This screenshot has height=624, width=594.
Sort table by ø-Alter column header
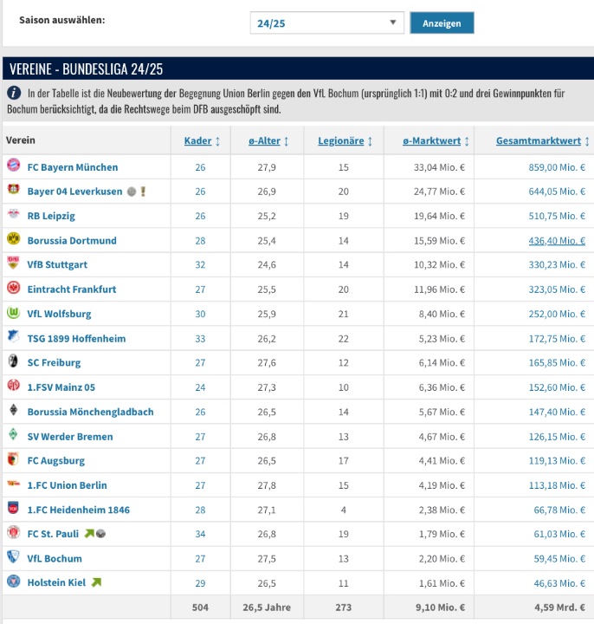(265, 141)
